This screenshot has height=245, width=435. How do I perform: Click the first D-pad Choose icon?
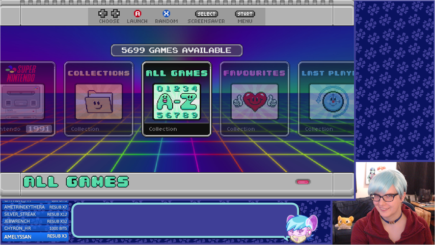(103, 13)
